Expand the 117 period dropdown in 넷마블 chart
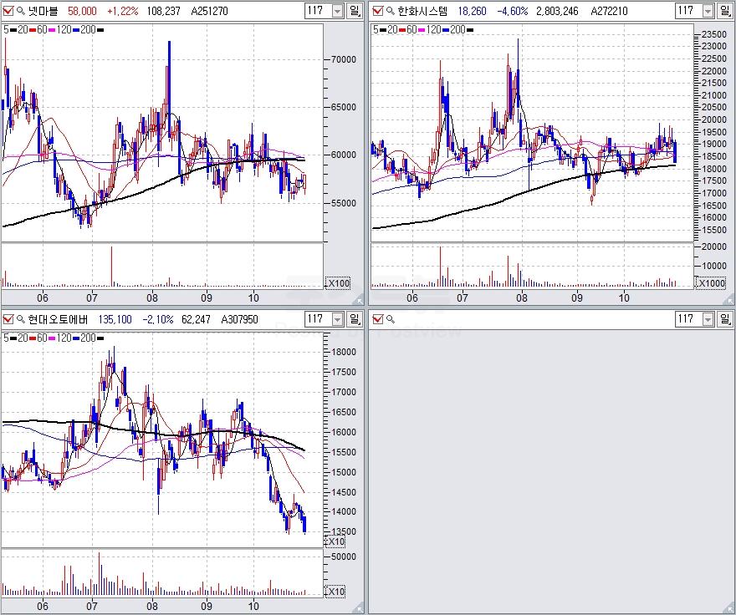736x615 pixels. (337, 11)
